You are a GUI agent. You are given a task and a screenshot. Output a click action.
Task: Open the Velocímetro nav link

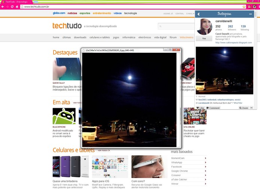click(x=187, y=37)
